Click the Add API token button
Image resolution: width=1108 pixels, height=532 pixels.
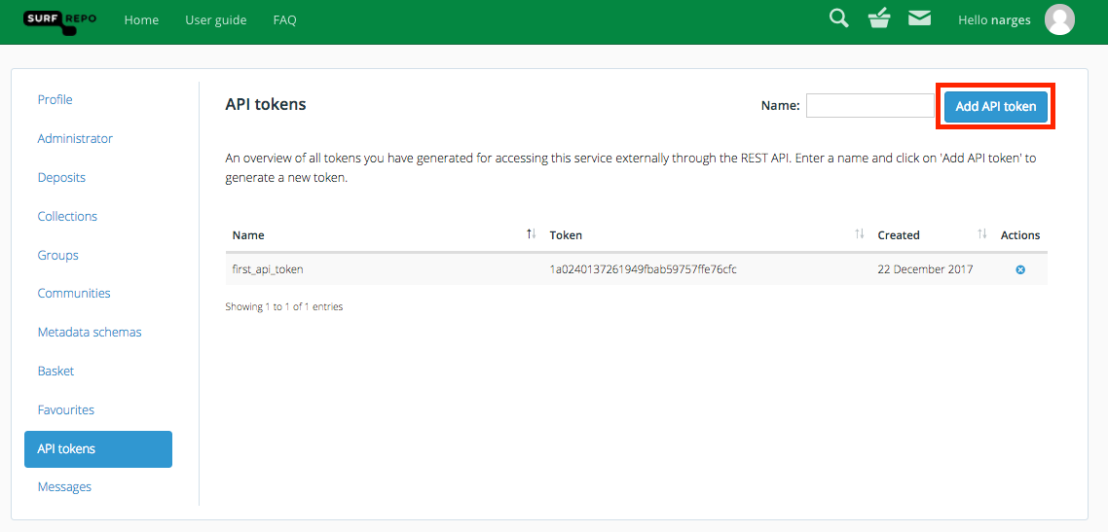click(996, 107)
